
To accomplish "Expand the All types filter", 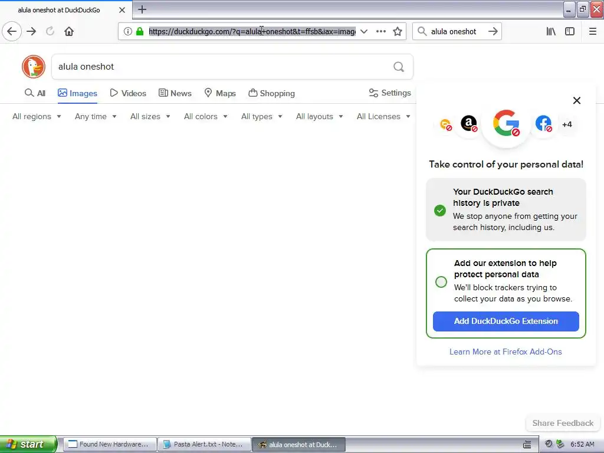I will tap(261, 116).
